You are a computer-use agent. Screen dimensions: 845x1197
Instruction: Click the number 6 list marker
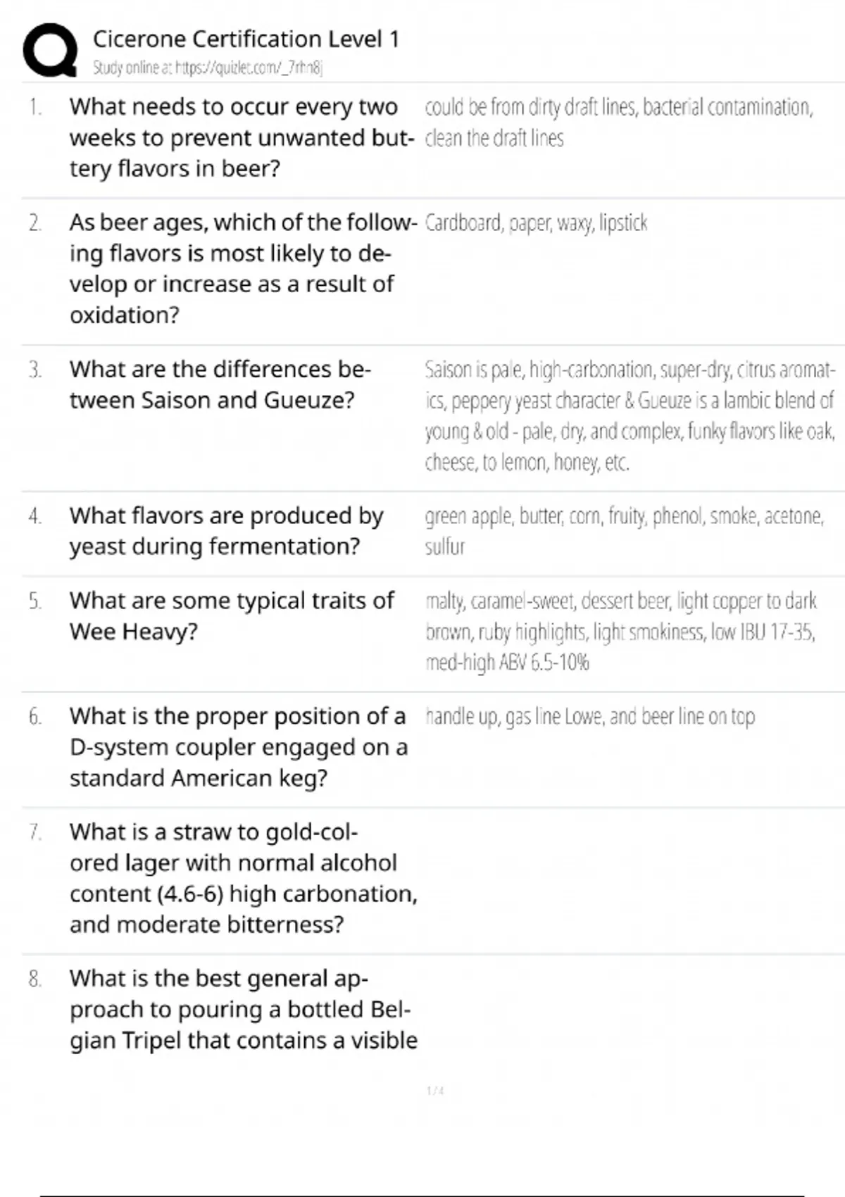pyautogui.click(x=35, y=717)
